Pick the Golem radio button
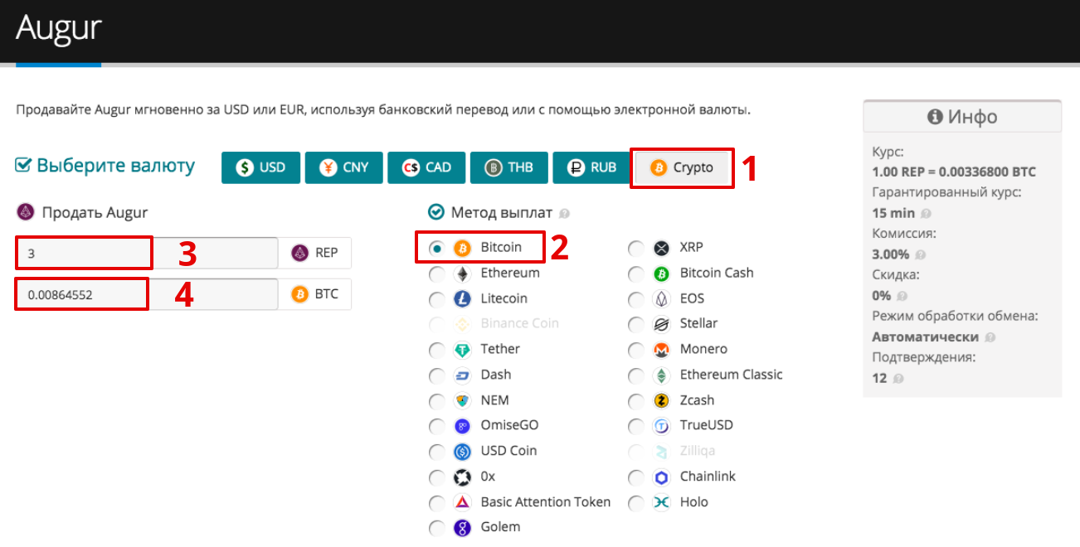 click(x=436, y=528)
